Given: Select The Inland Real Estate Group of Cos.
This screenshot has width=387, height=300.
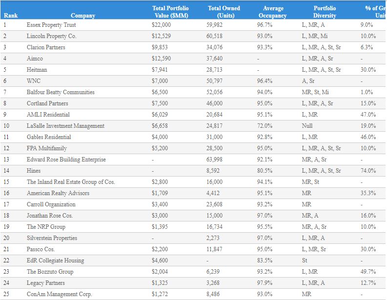Looking at the screenshot, I should pos(71,182).
